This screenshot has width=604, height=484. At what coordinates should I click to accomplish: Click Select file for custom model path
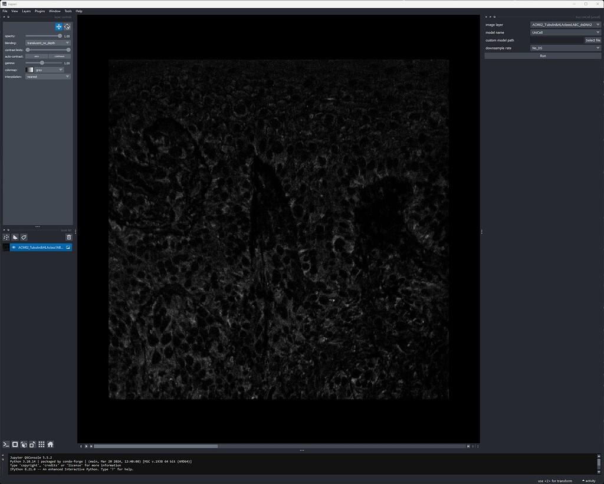coord(593,40)
